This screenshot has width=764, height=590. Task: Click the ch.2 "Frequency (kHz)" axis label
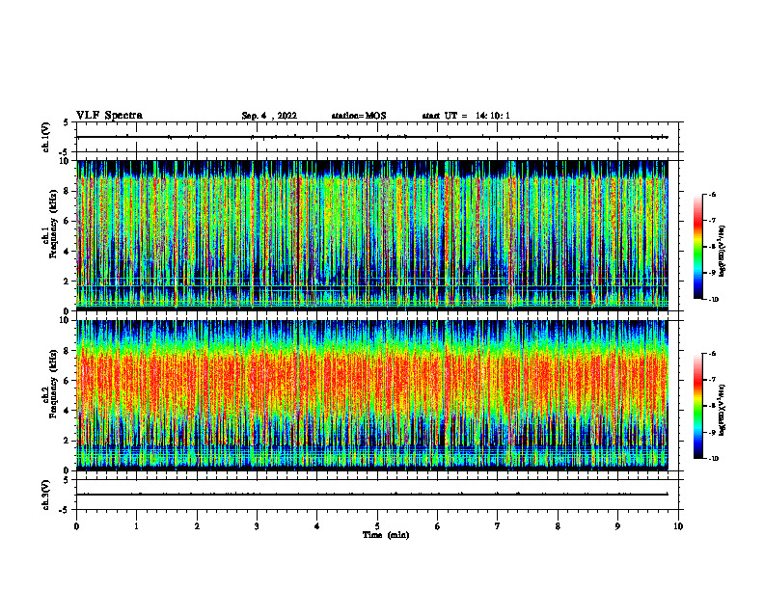pos(53,385)
